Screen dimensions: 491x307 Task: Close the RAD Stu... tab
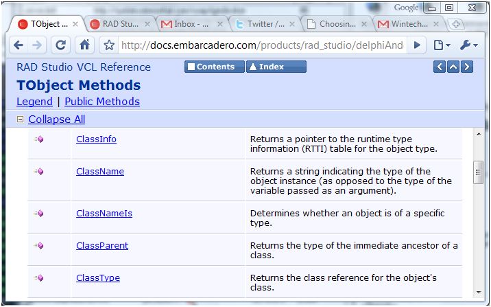147,24
